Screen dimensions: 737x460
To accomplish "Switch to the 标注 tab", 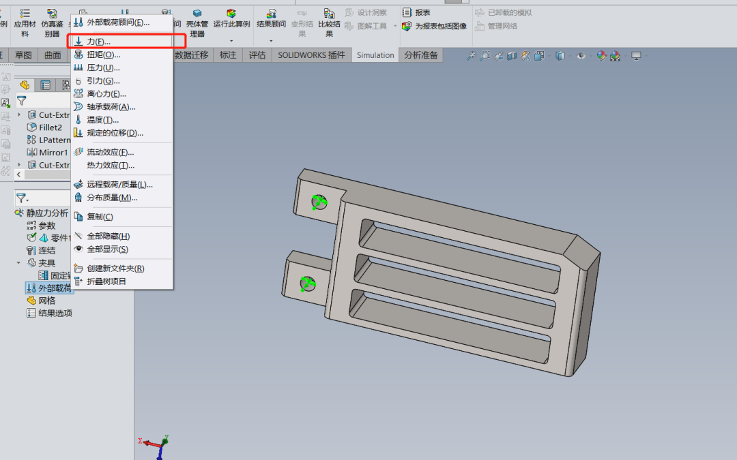I will (228, 55).
